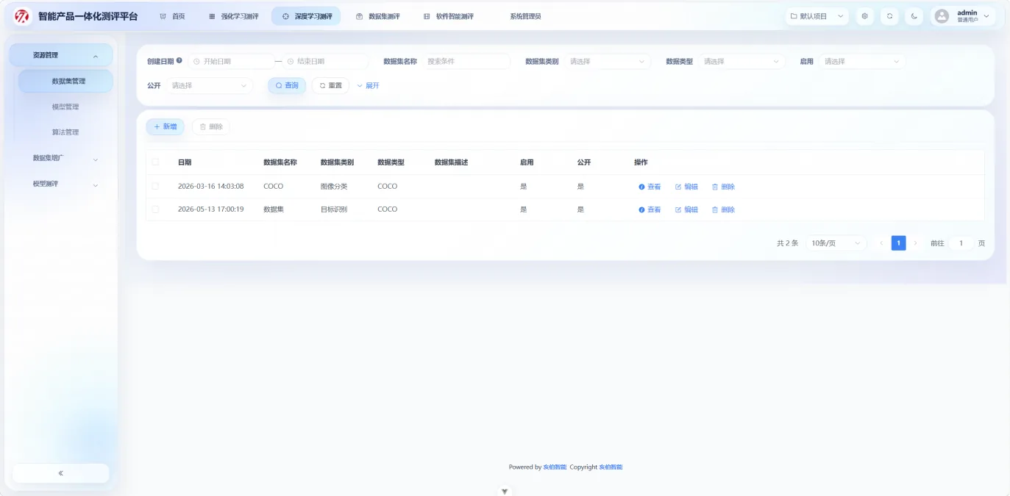Screen dimensions: 1010x496
Task: Go to previous page arrow
Action: (881, 243)
